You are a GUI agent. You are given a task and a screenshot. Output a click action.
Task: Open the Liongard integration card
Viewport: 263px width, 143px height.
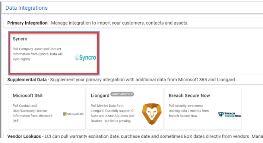(x=125, y=109)
